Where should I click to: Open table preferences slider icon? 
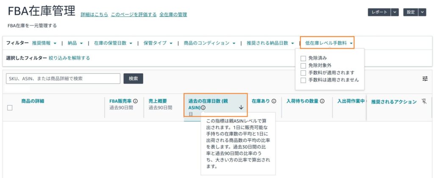tap(425, 79)
